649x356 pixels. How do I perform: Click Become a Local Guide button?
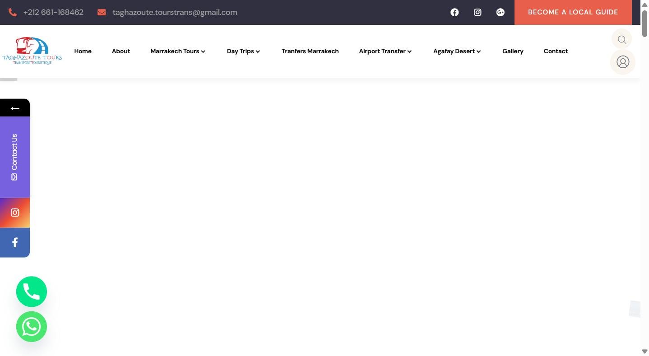pyautogui.click(x=573, y=12)
